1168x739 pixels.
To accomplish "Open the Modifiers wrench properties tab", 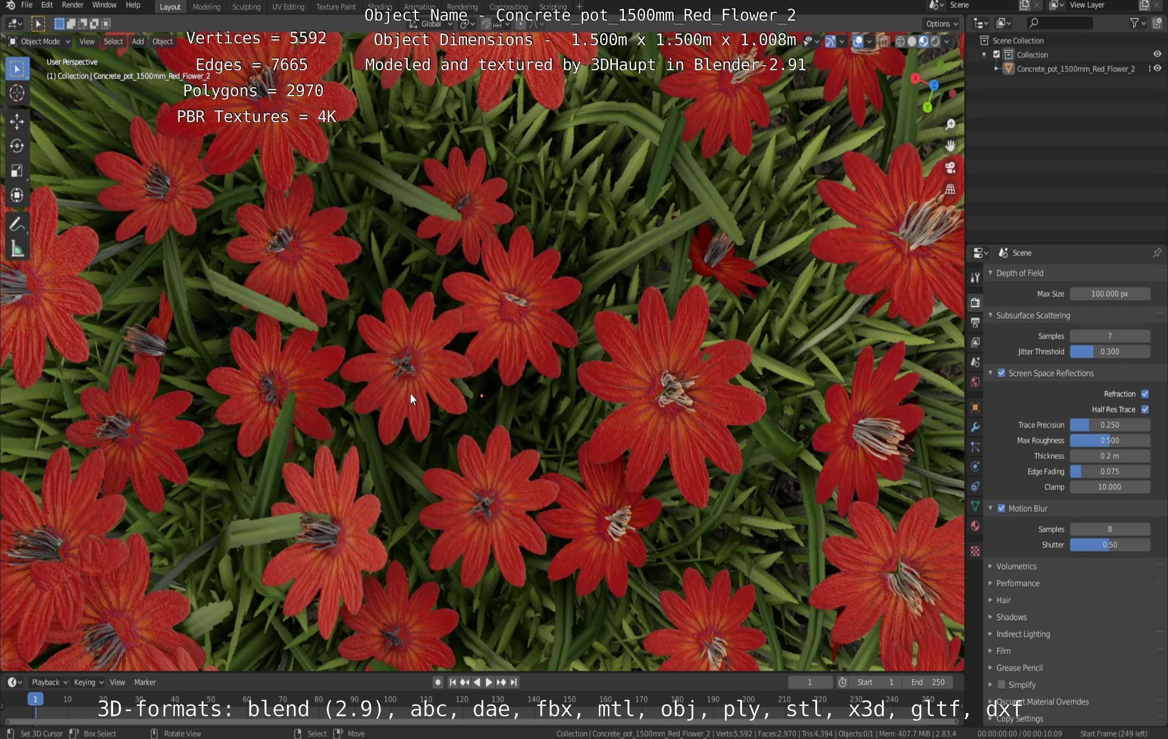I will point(974,427).
